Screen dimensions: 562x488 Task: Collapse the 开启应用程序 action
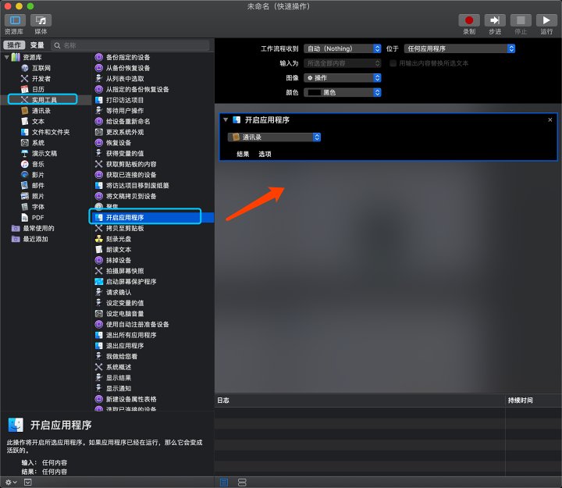click(x=226, y=119)
